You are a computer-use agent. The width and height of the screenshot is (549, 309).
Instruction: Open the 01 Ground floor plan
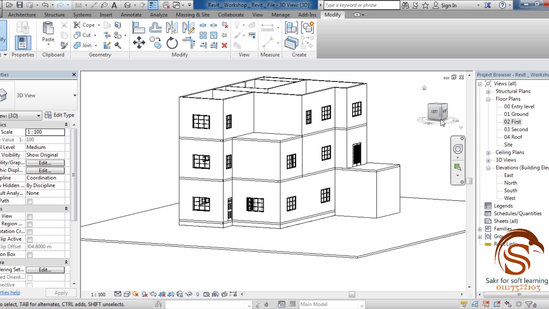tap(516, 114)
